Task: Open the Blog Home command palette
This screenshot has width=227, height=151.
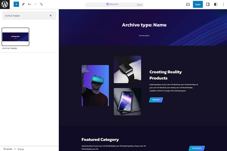Action: click(115, 4)
